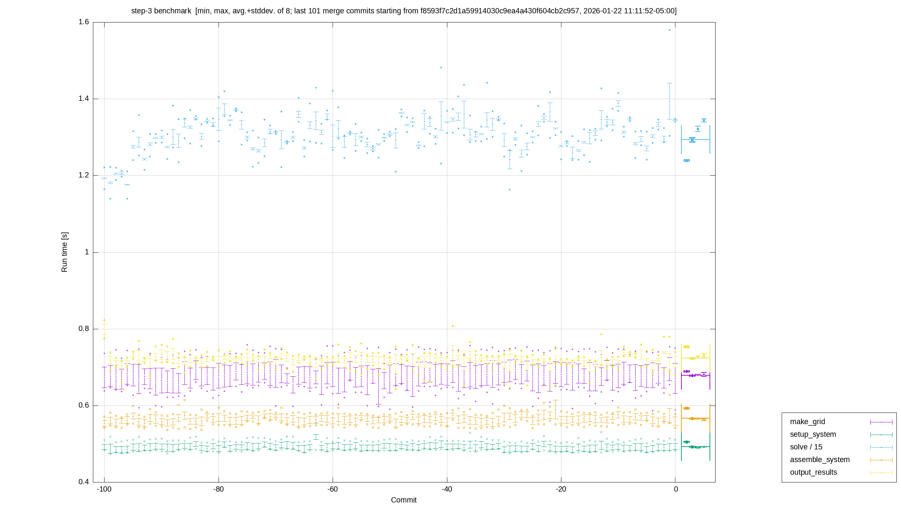Click the setup_system legend label
This screenshot has height=506, width=901.
813,434
